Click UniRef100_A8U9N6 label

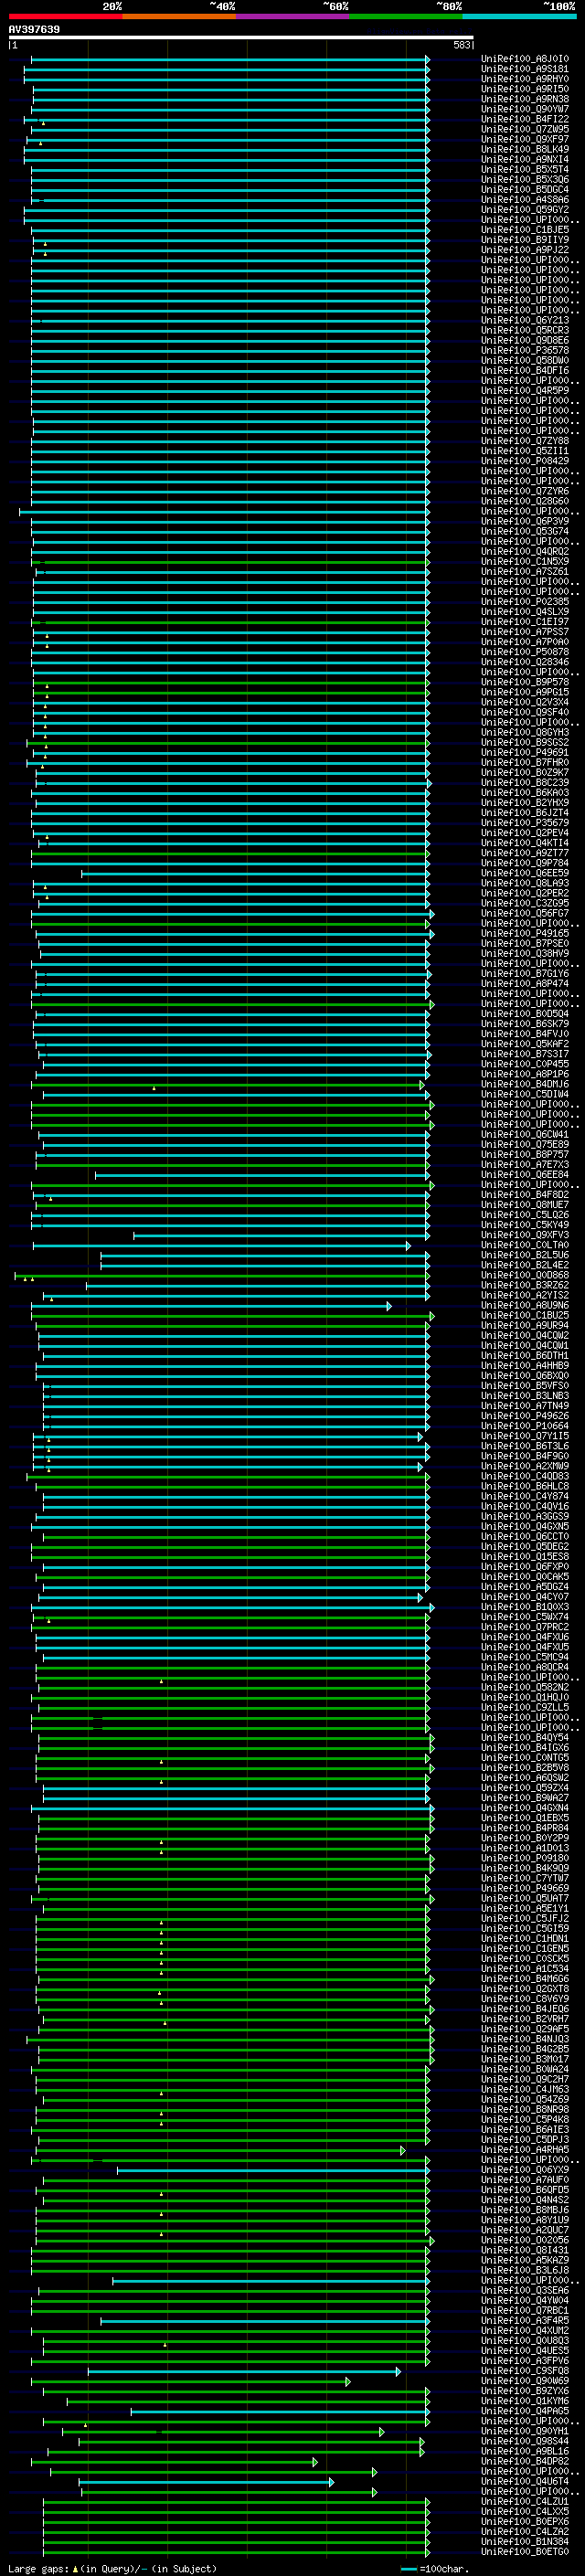pyautogui.click(x=525, y=1305)
